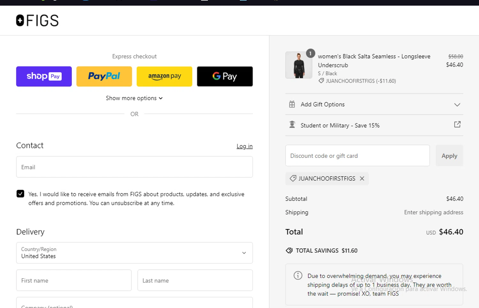The height and width of the screenshot is (308, 479).
Task: Click the gift box icon
Action: coord(292,104)
